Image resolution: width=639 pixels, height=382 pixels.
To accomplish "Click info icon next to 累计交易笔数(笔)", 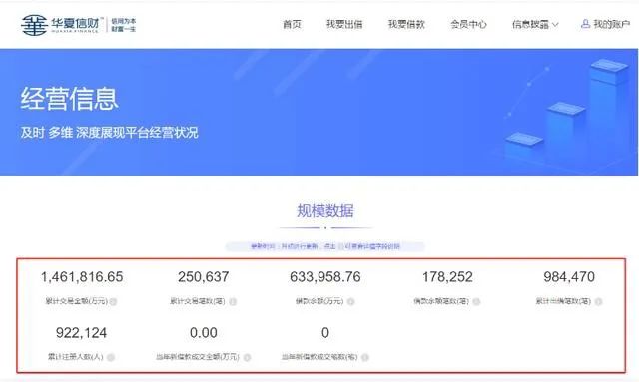I will click(x=233, y=302).
